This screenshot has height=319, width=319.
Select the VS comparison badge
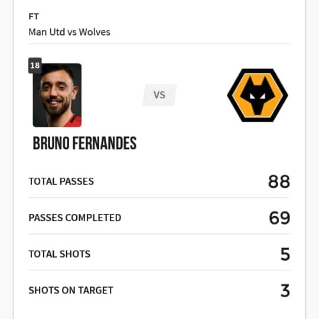[x=159, y=95]
